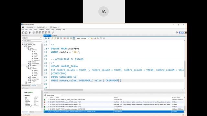
Task: Toggle invisible characters icon in editor toolbar
Action: [101, 38]
